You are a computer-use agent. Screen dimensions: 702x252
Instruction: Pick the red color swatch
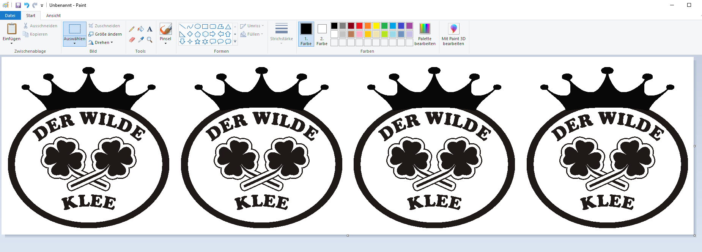click(x=359, y=26)
